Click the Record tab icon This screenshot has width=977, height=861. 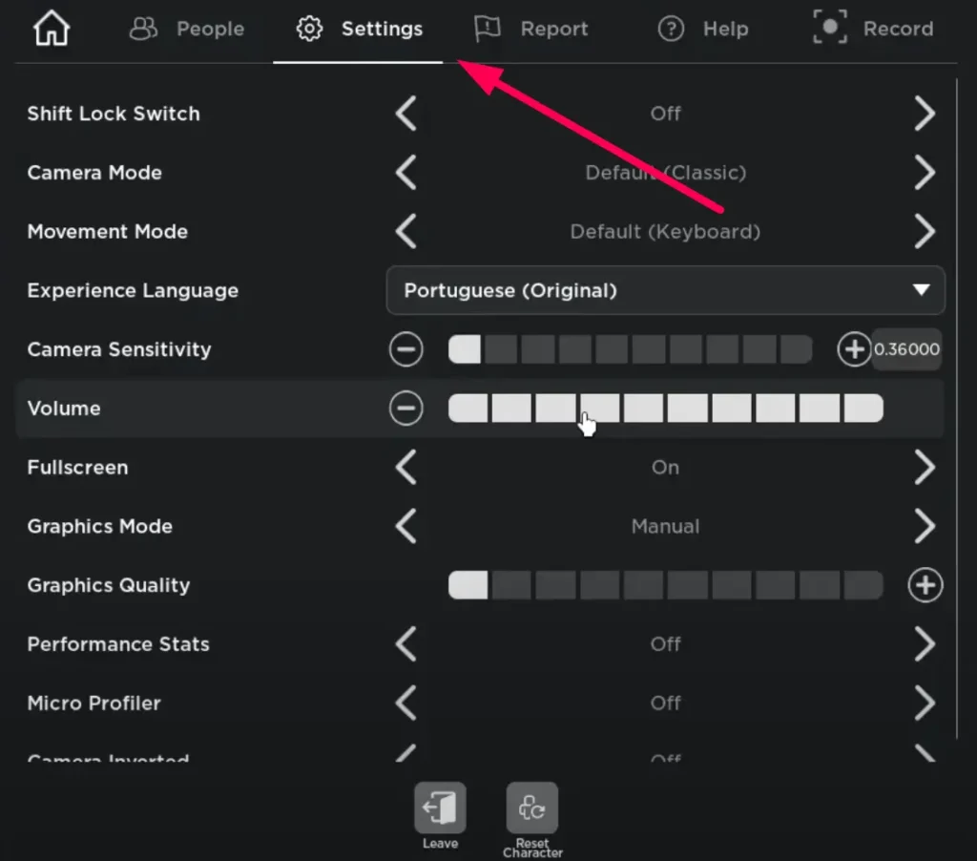(829, 29)
